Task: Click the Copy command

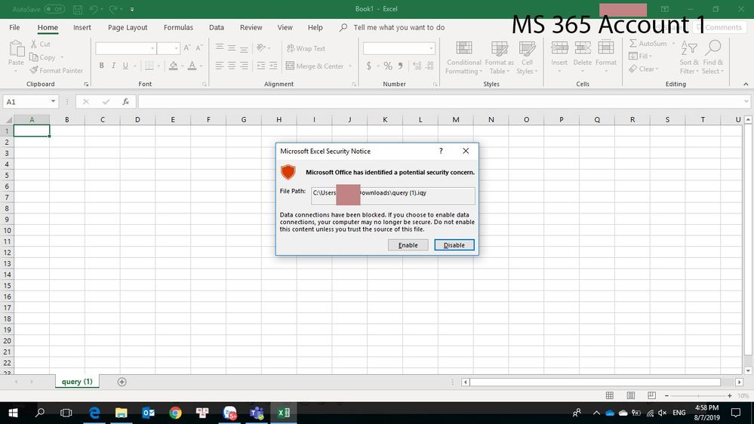Action: click(43, 57)
